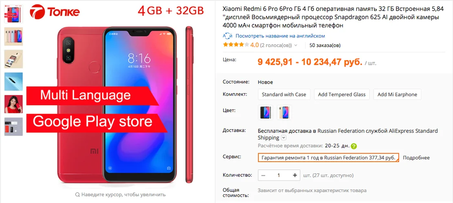This screenshot has height=203, width=453.
Task: Click the green delivery time help icon
Action: point(354,146)
